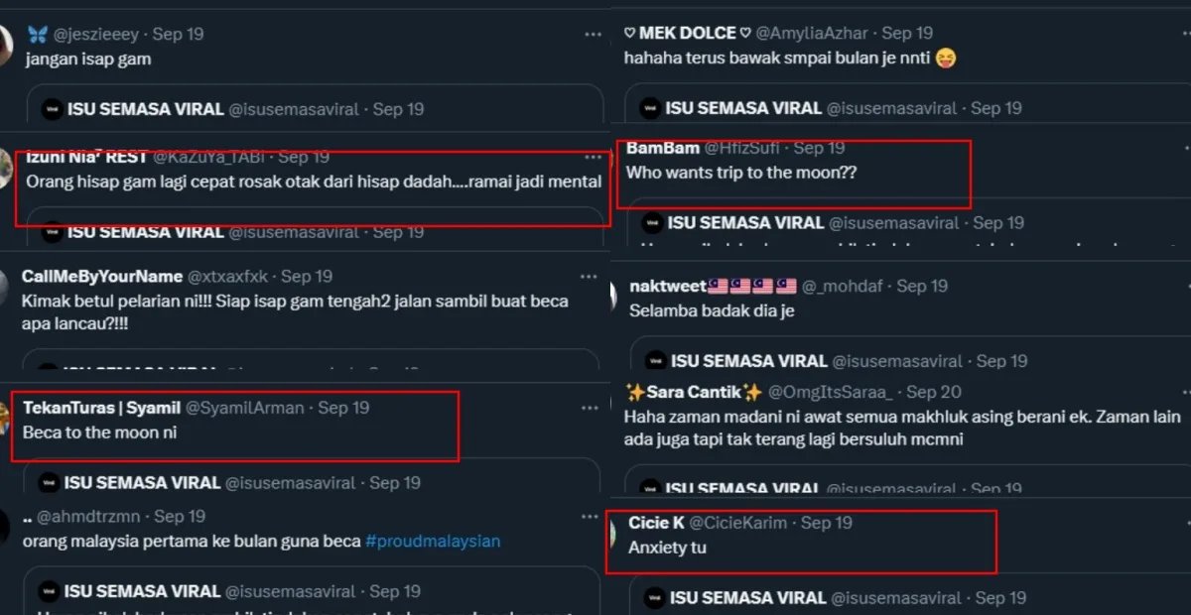Show more options for CallMeByYourName's tweet
1191x615 pixels.
(593, 276)
